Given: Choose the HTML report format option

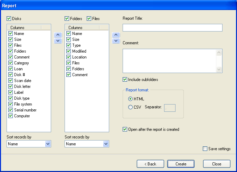Looking at the screenshot, I should click(130, 99).
